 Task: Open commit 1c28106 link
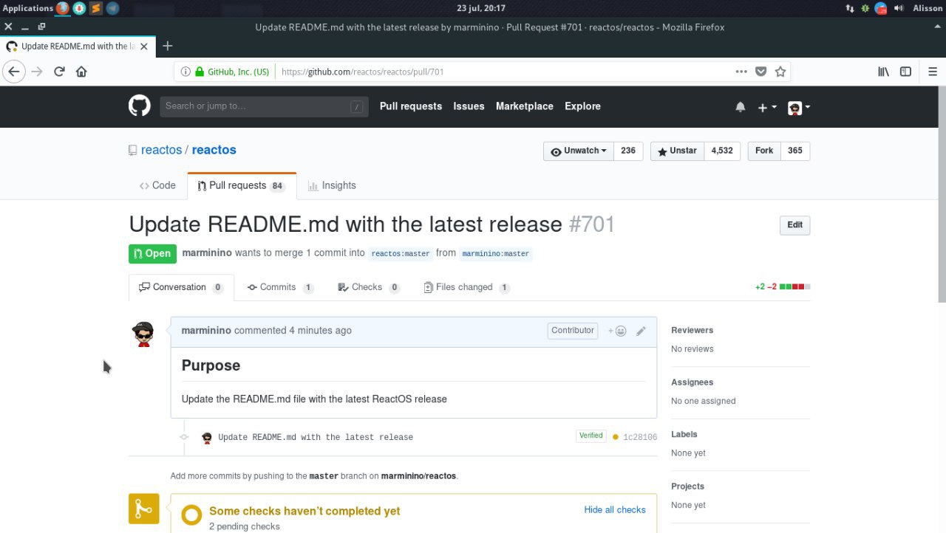click(x=639, y=437)
